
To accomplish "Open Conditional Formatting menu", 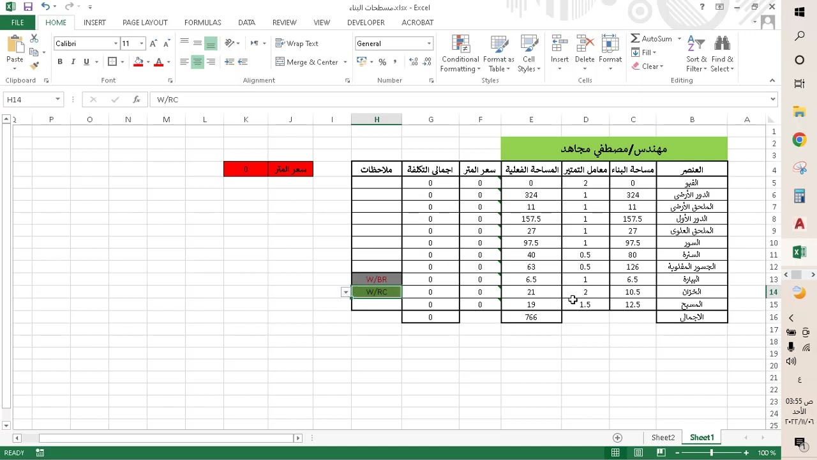I will click(x=460, y=54).
